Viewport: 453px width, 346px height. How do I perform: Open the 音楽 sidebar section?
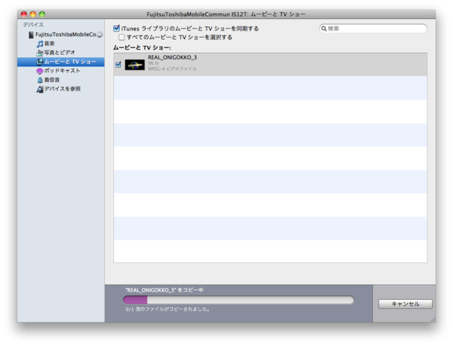[49, 44]
